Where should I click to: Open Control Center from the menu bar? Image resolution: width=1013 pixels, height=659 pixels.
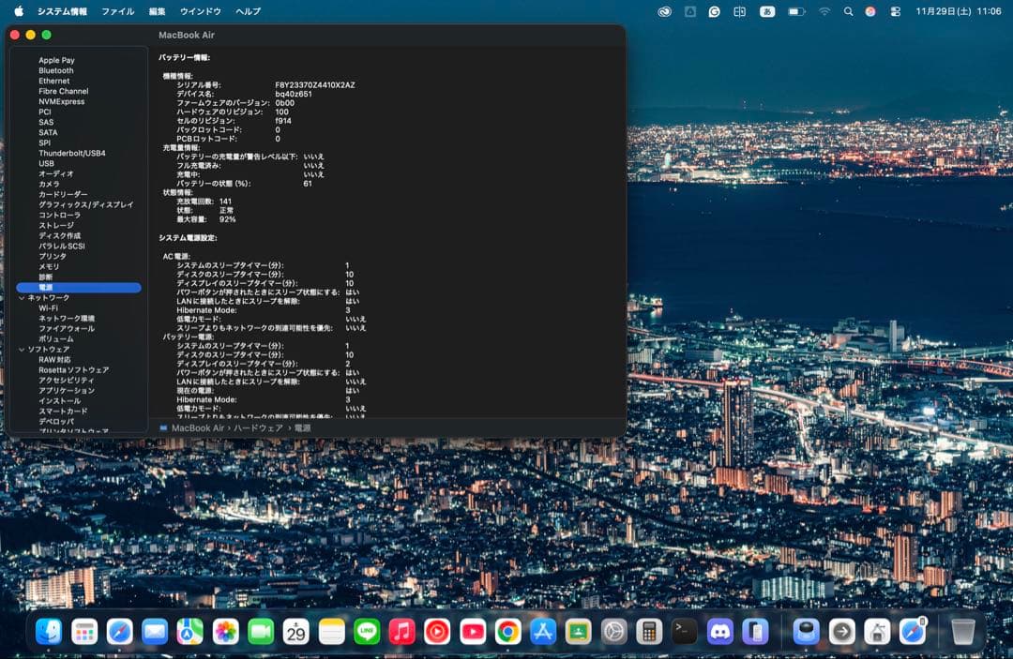click(x=897, y=10)
